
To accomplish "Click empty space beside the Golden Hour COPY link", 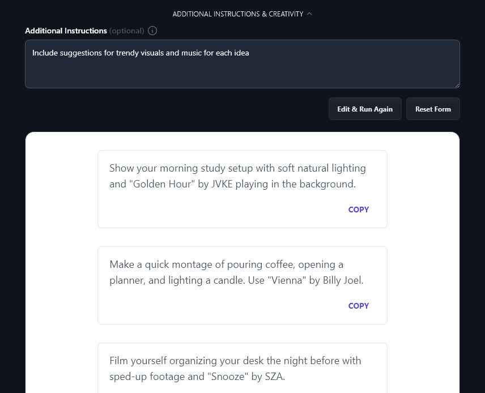I will coord(227,210).
